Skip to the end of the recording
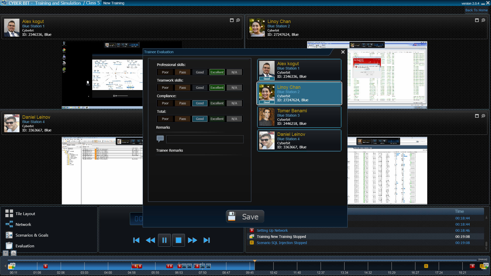 pyautogui.click(x=206, y=240)
